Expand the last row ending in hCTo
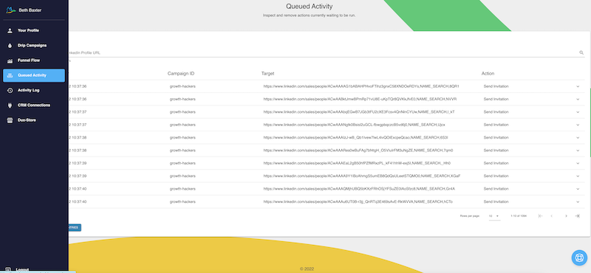591x273 pixels. coord(578,202)
